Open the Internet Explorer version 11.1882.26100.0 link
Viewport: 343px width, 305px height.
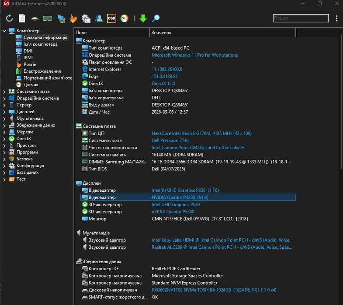167,69
